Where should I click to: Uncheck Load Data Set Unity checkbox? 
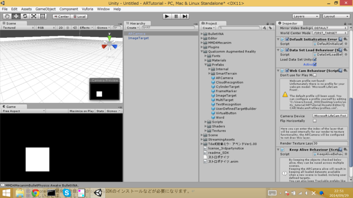coord(315,59)
